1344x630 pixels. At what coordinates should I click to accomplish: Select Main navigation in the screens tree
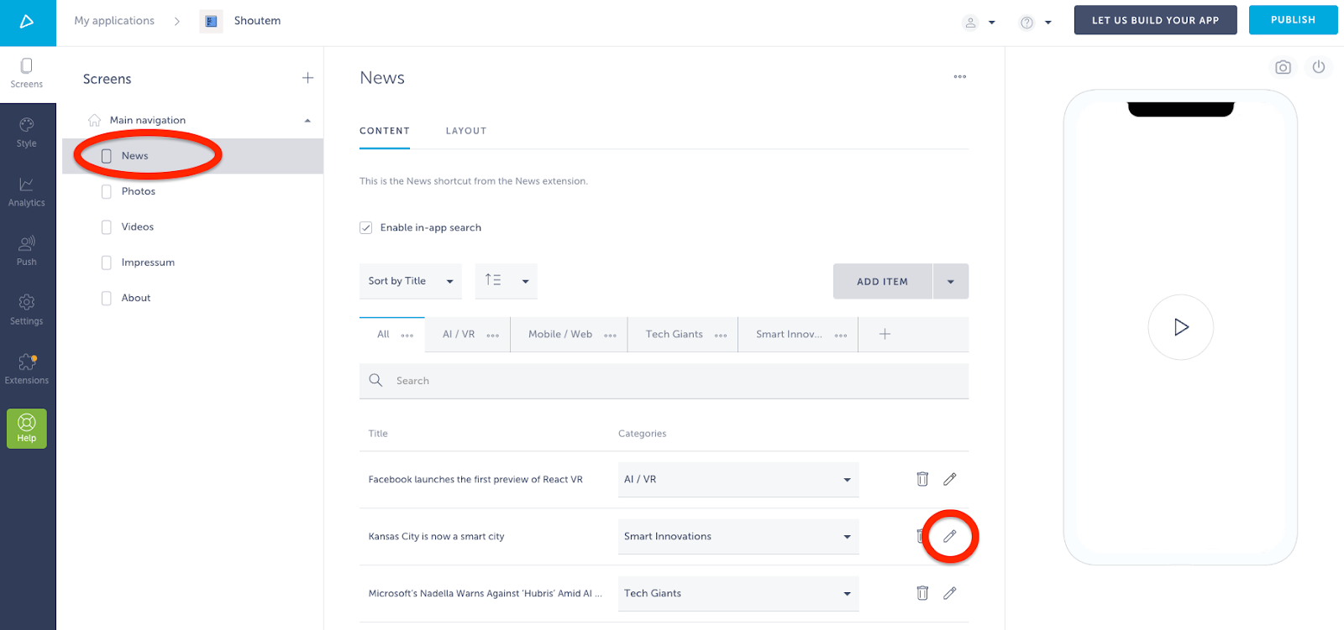point(148,120)
